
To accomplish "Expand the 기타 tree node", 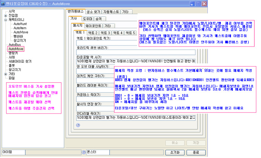I will 6,74.
